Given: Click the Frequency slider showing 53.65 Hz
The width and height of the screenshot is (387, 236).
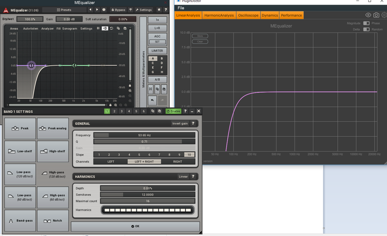Looking at the screenshot, I should tap(144, 135).
